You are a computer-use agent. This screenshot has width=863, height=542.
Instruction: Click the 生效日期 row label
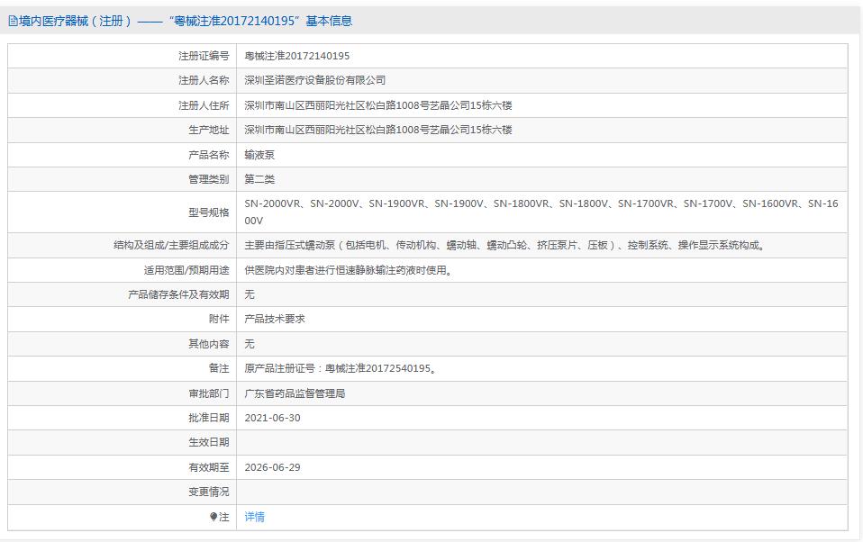(209, 442)
